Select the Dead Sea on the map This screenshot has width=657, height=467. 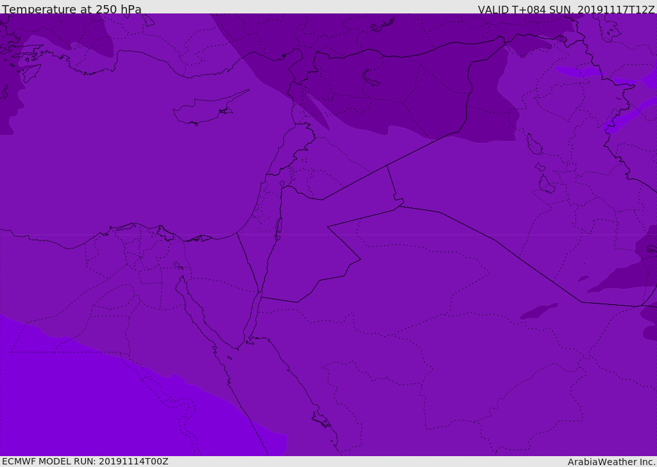[278, 226]
